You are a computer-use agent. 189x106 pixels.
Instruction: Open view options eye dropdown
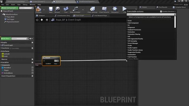click(31, 39)
